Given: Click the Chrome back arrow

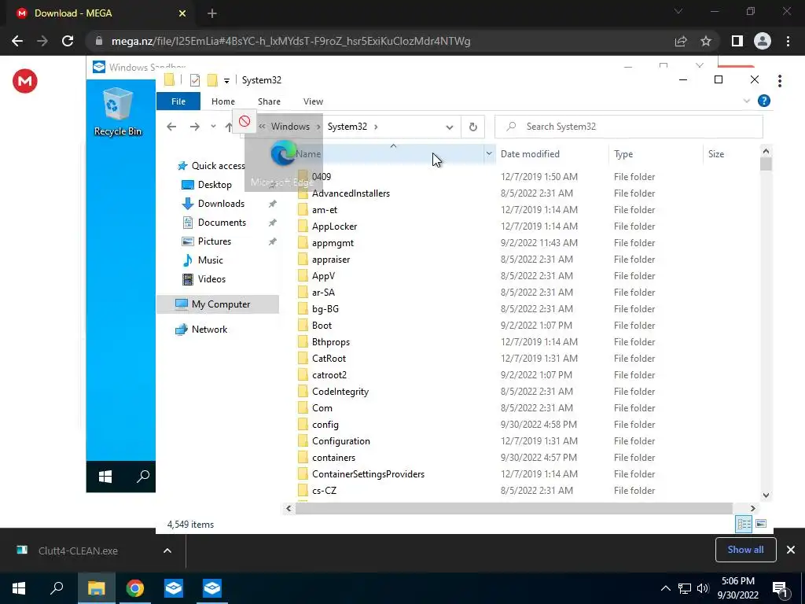Looking at the screenshot, I should (17, 41).
